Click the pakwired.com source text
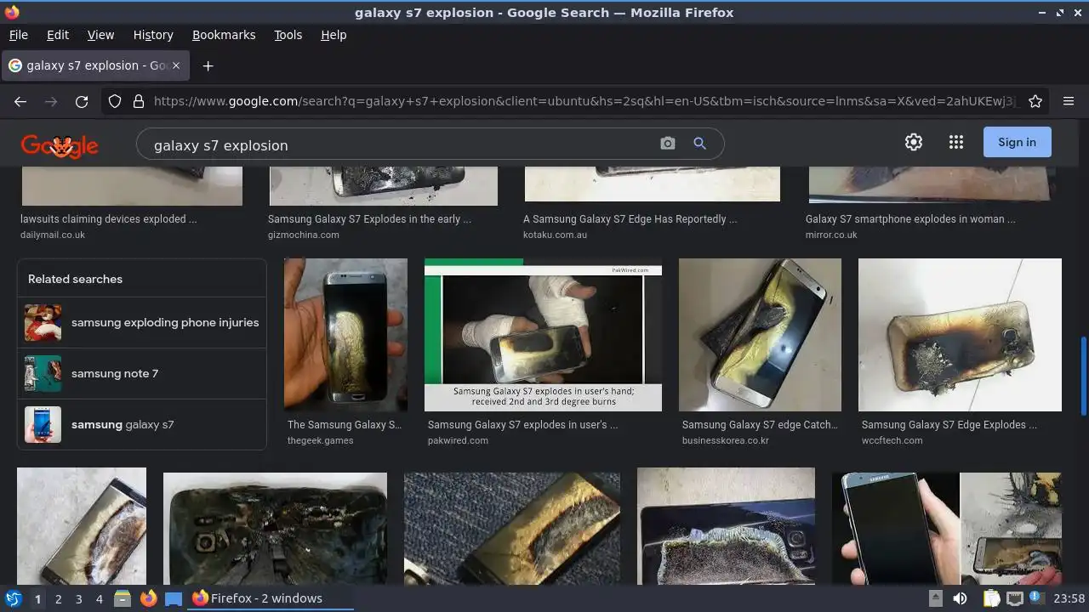Image resolution: width=1089 pixels, height=612 pixels. coord(458,440)
